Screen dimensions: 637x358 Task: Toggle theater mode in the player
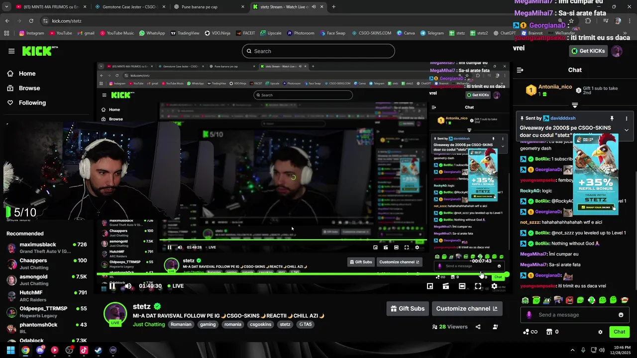tap(462, 286)
